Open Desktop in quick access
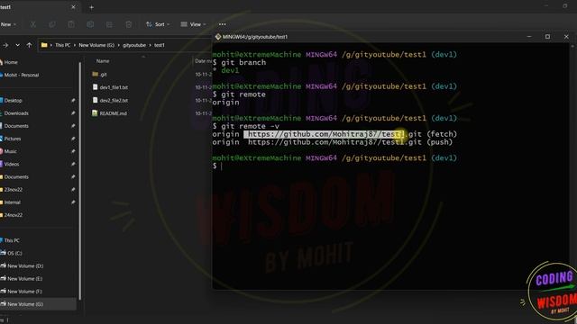The image size is (577, 324). [x=12, y=100]
